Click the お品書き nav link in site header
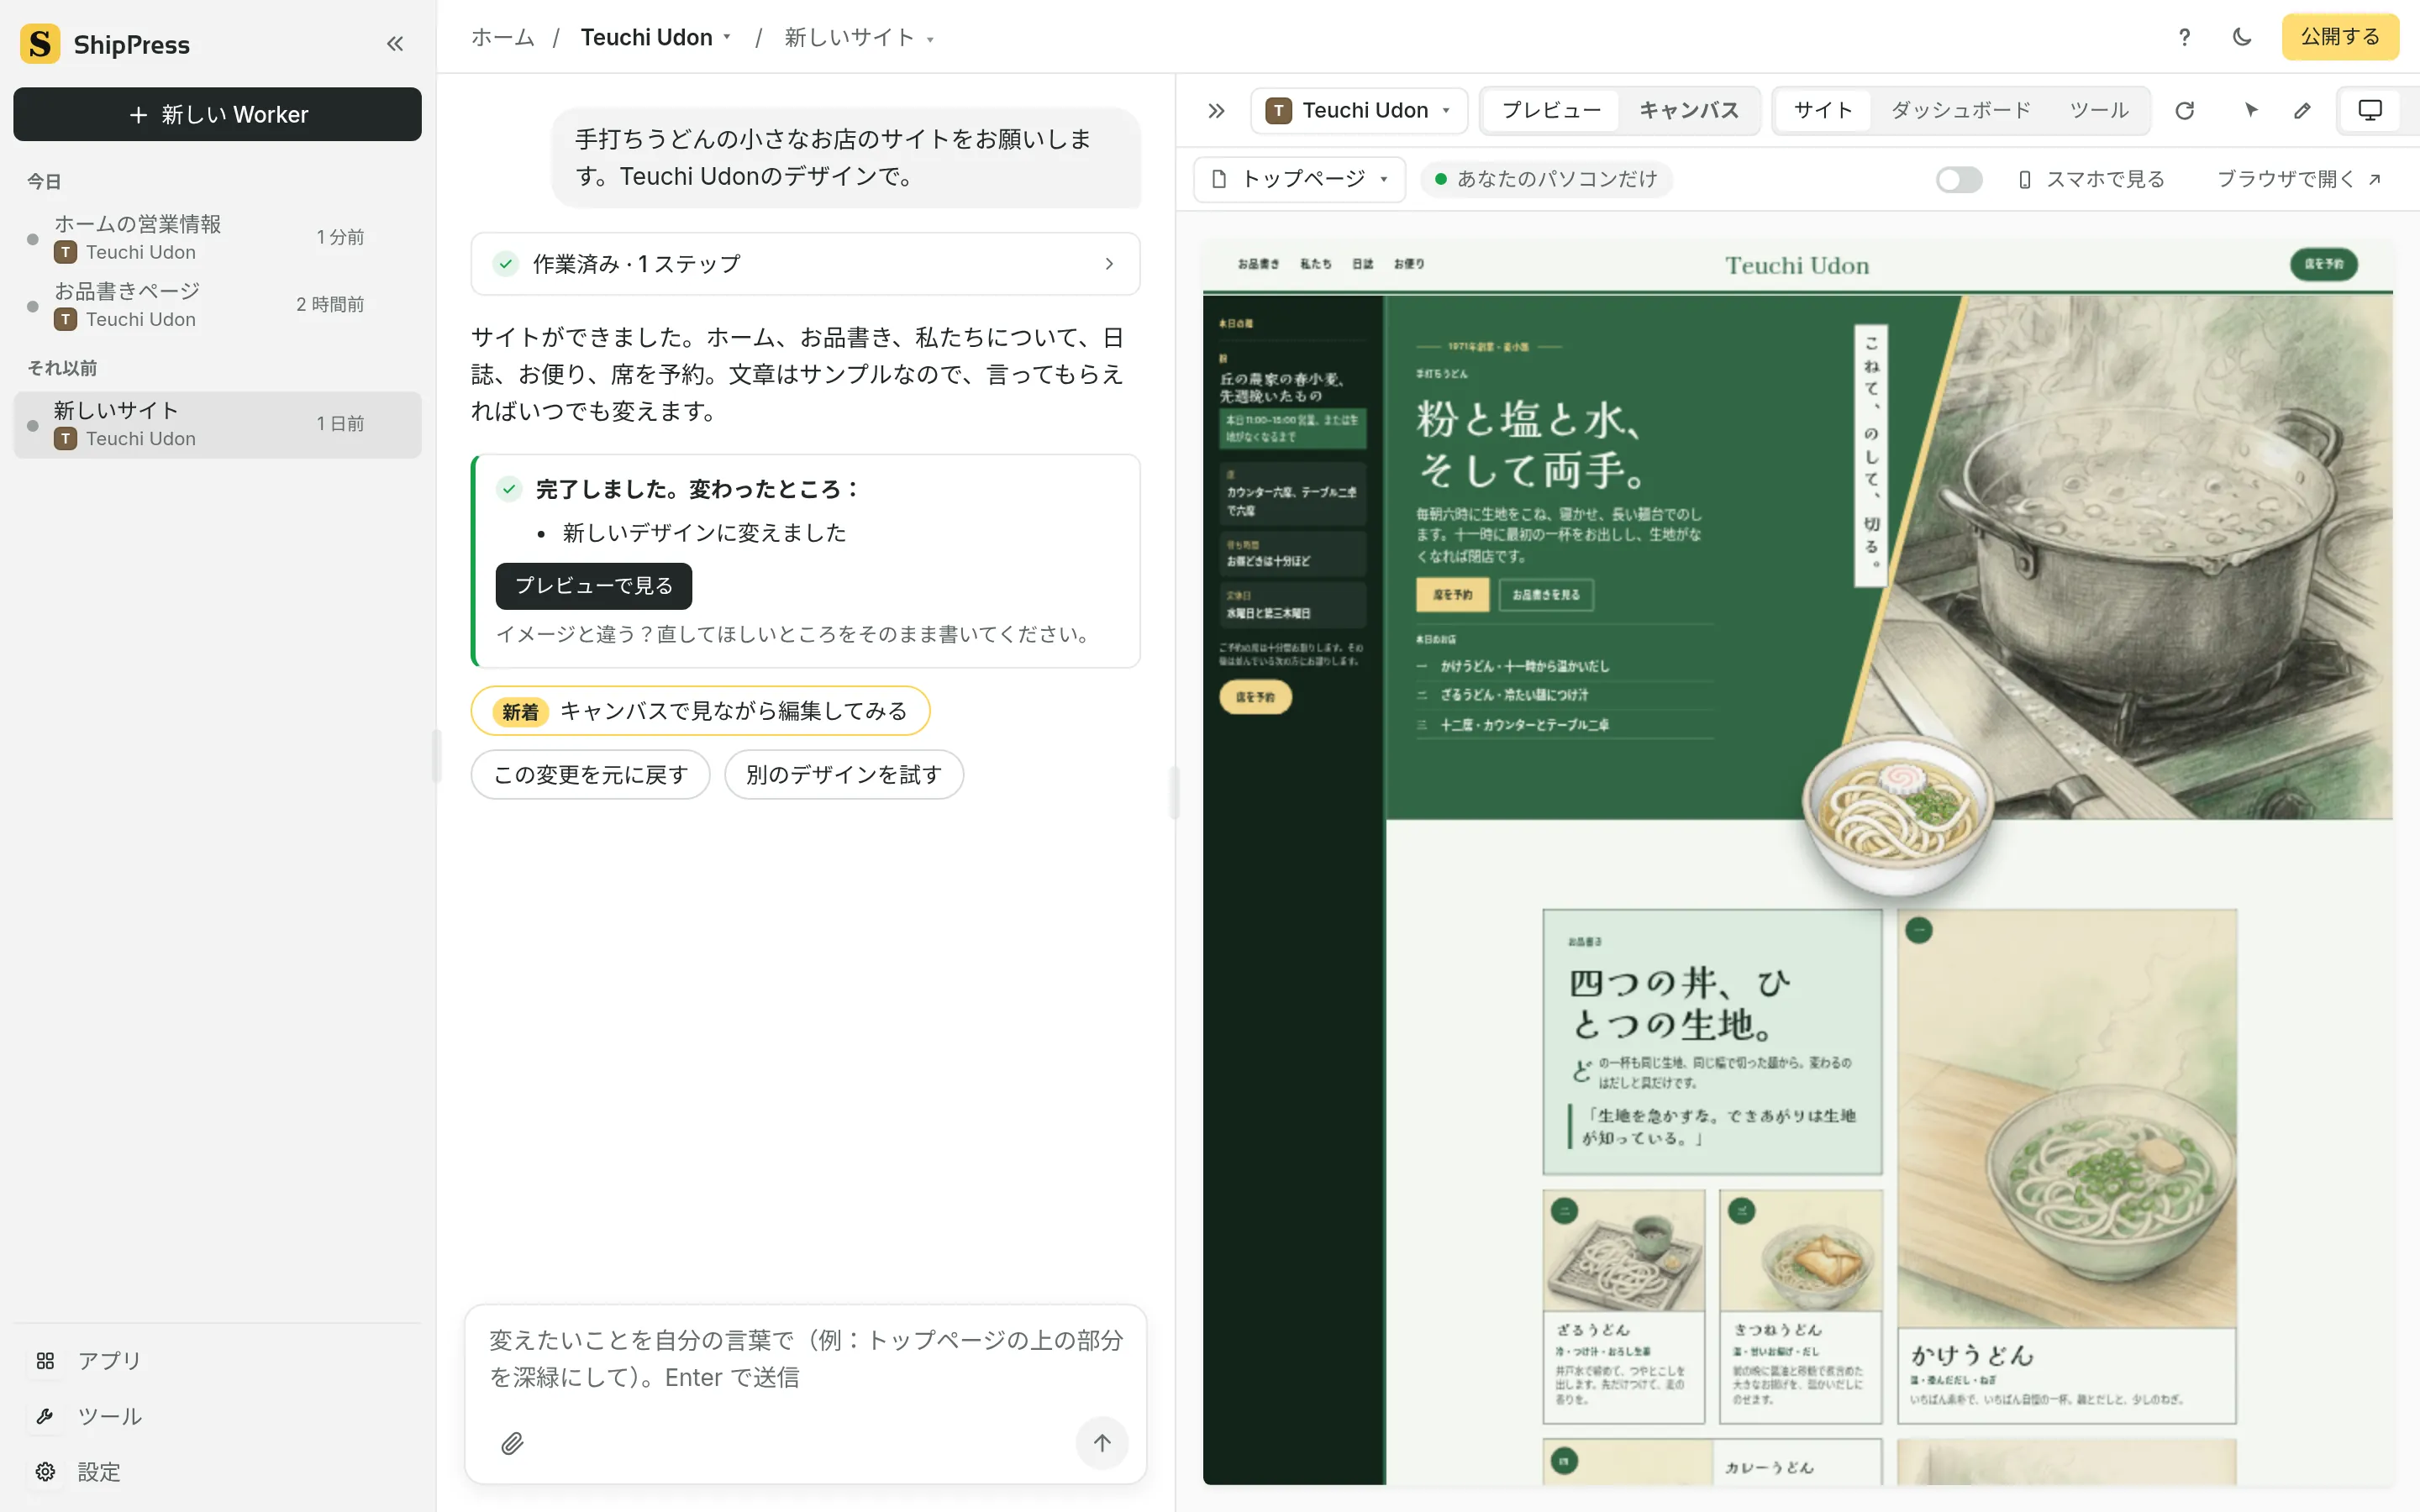 pyautogui.click(x=1258, y=264)
